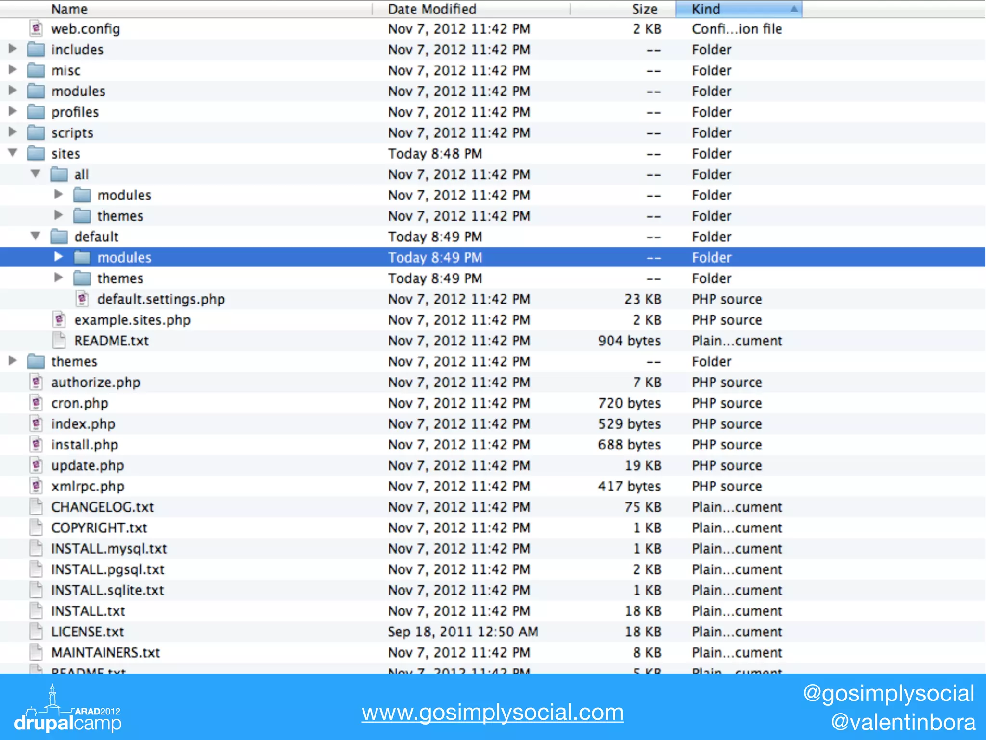Expand the top-level themes folder
Screen dimensions: 986x740
pyautogui.click(x=13, y=361)
